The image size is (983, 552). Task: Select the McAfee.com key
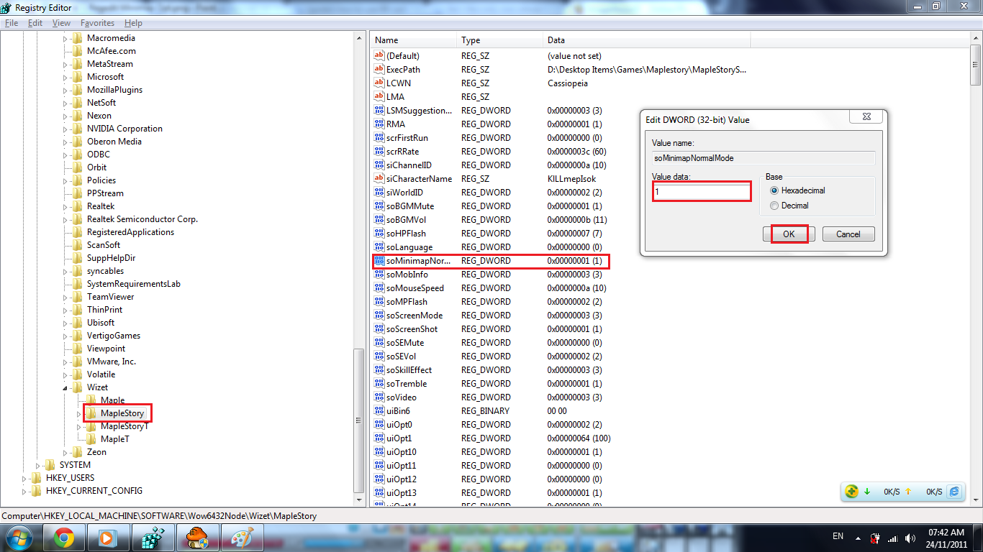point(111,51)
